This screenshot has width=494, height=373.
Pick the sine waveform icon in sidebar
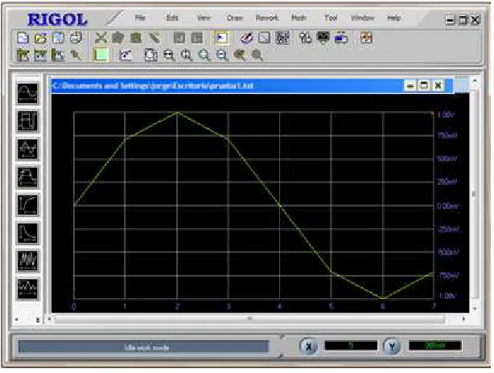pyautogui.click(x=27, y=93)
